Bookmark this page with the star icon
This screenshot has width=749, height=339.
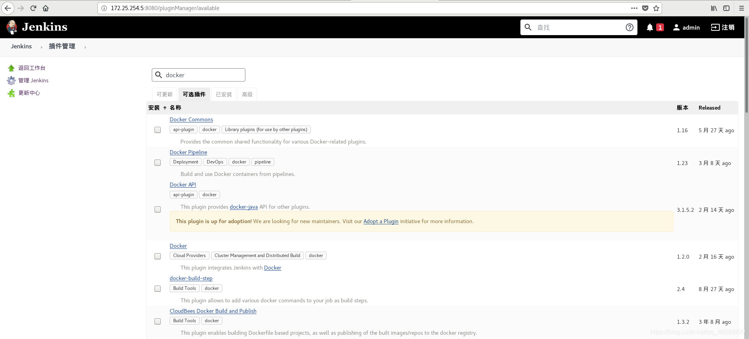[x=656, y=8]
